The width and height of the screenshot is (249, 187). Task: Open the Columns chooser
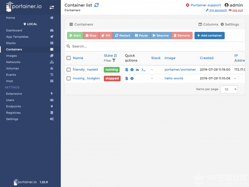pos(208,24)
